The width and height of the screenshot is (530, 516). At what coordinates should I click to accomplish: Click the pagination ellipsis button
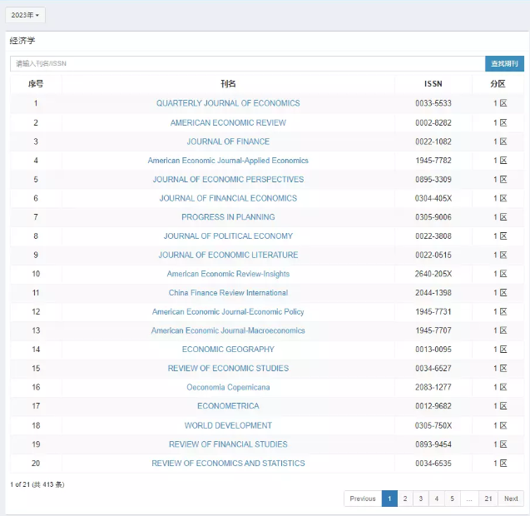[469, 499]
